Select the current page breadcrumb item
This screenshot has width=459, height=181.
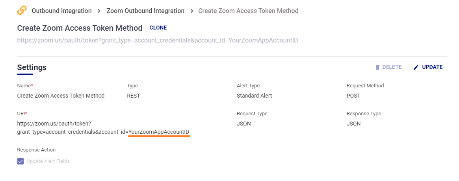(x=248, y=11)
